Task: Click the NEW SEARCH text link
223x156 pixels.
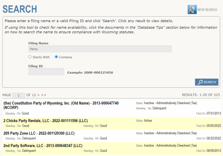Action: point(207,10)
